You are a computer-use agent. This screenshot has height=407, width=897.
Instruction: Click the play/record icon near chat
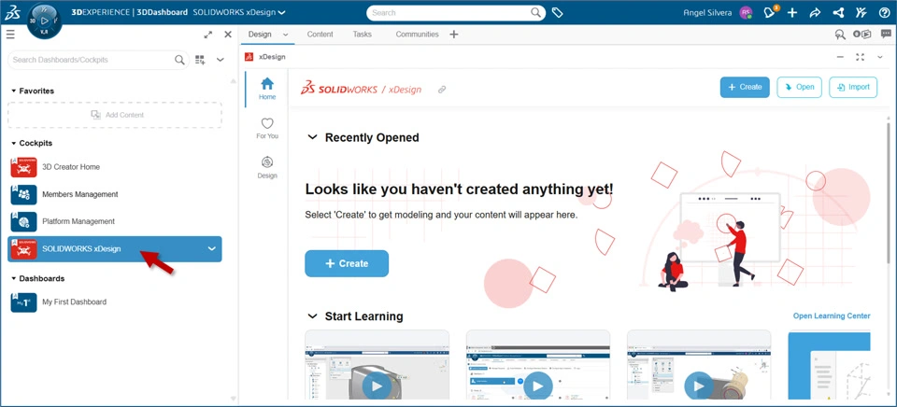[862, 35]
